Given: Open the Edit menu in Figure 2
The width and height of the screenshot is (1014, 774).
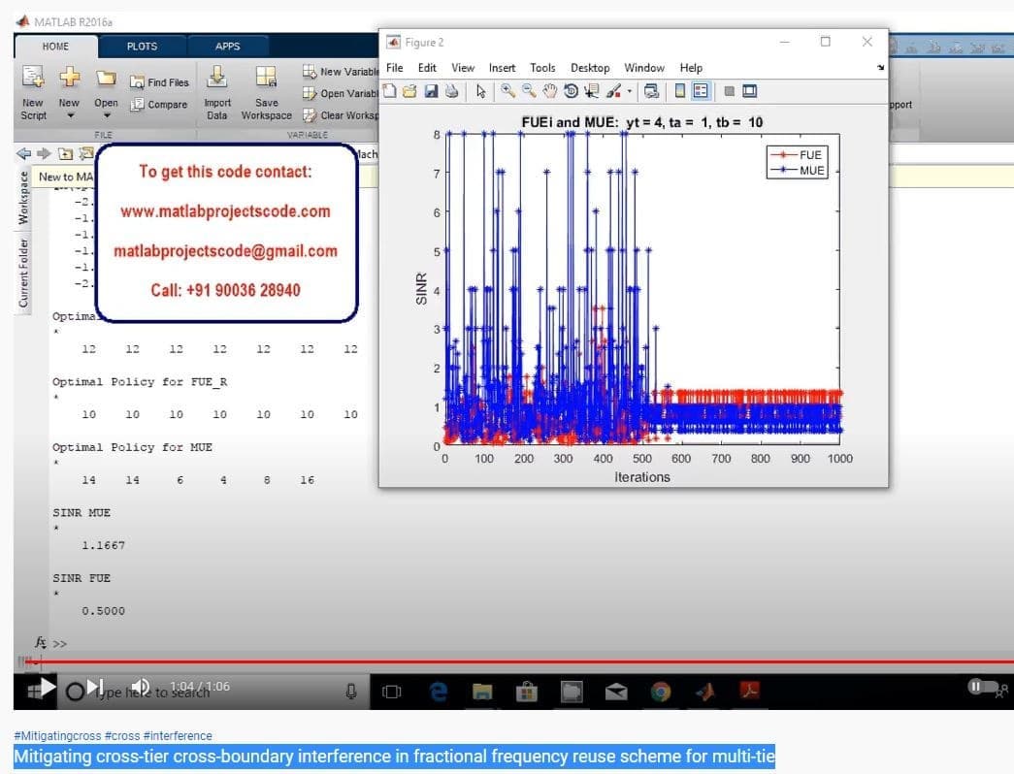Looking at the screenshot, I should click(x=427, y=67).
